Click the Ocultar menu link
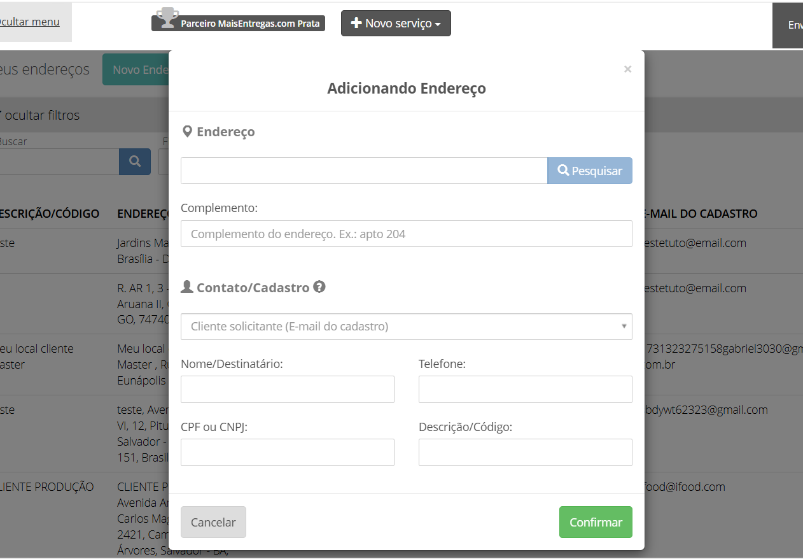The height and width of the screenshot is (559, 803). (29, 22)
